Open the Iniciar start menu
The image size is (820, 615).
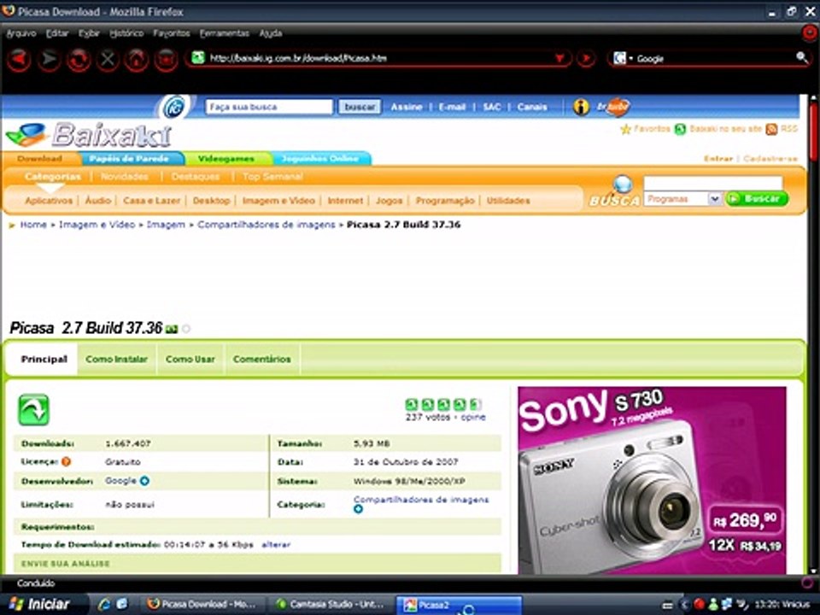click(40, 604)
